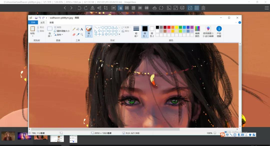Screen dimensions: 270x146
Task: Select the Text tool (A) in Paint
Action: point(81,29)
